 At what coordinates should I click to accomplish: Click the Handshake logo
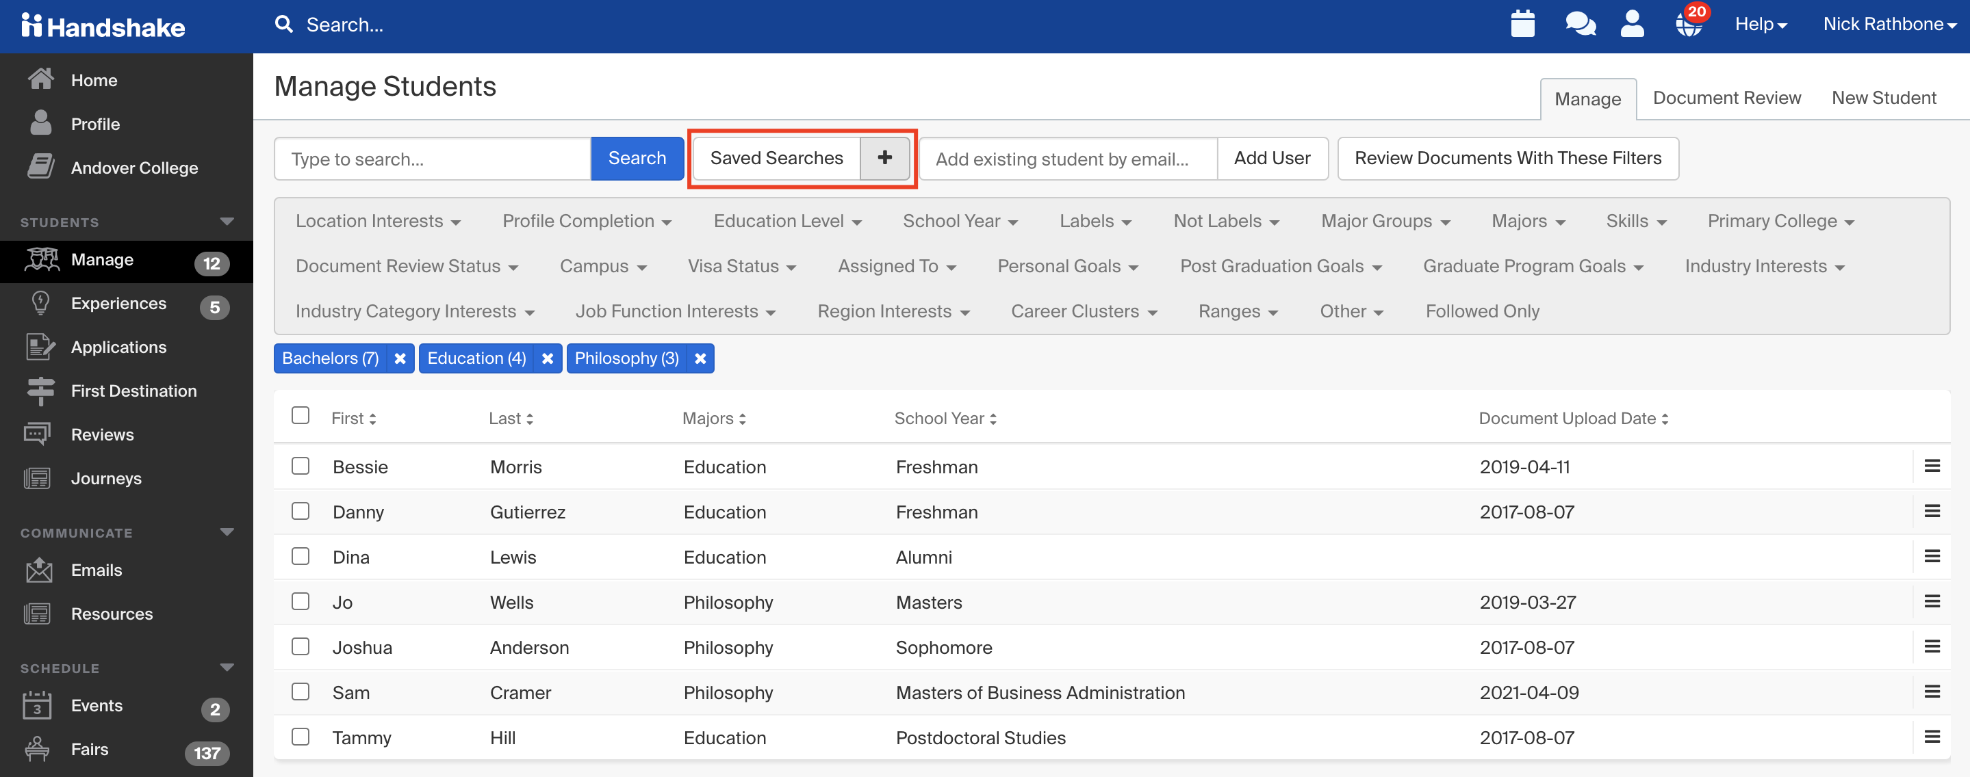click(x=103, y=26)
